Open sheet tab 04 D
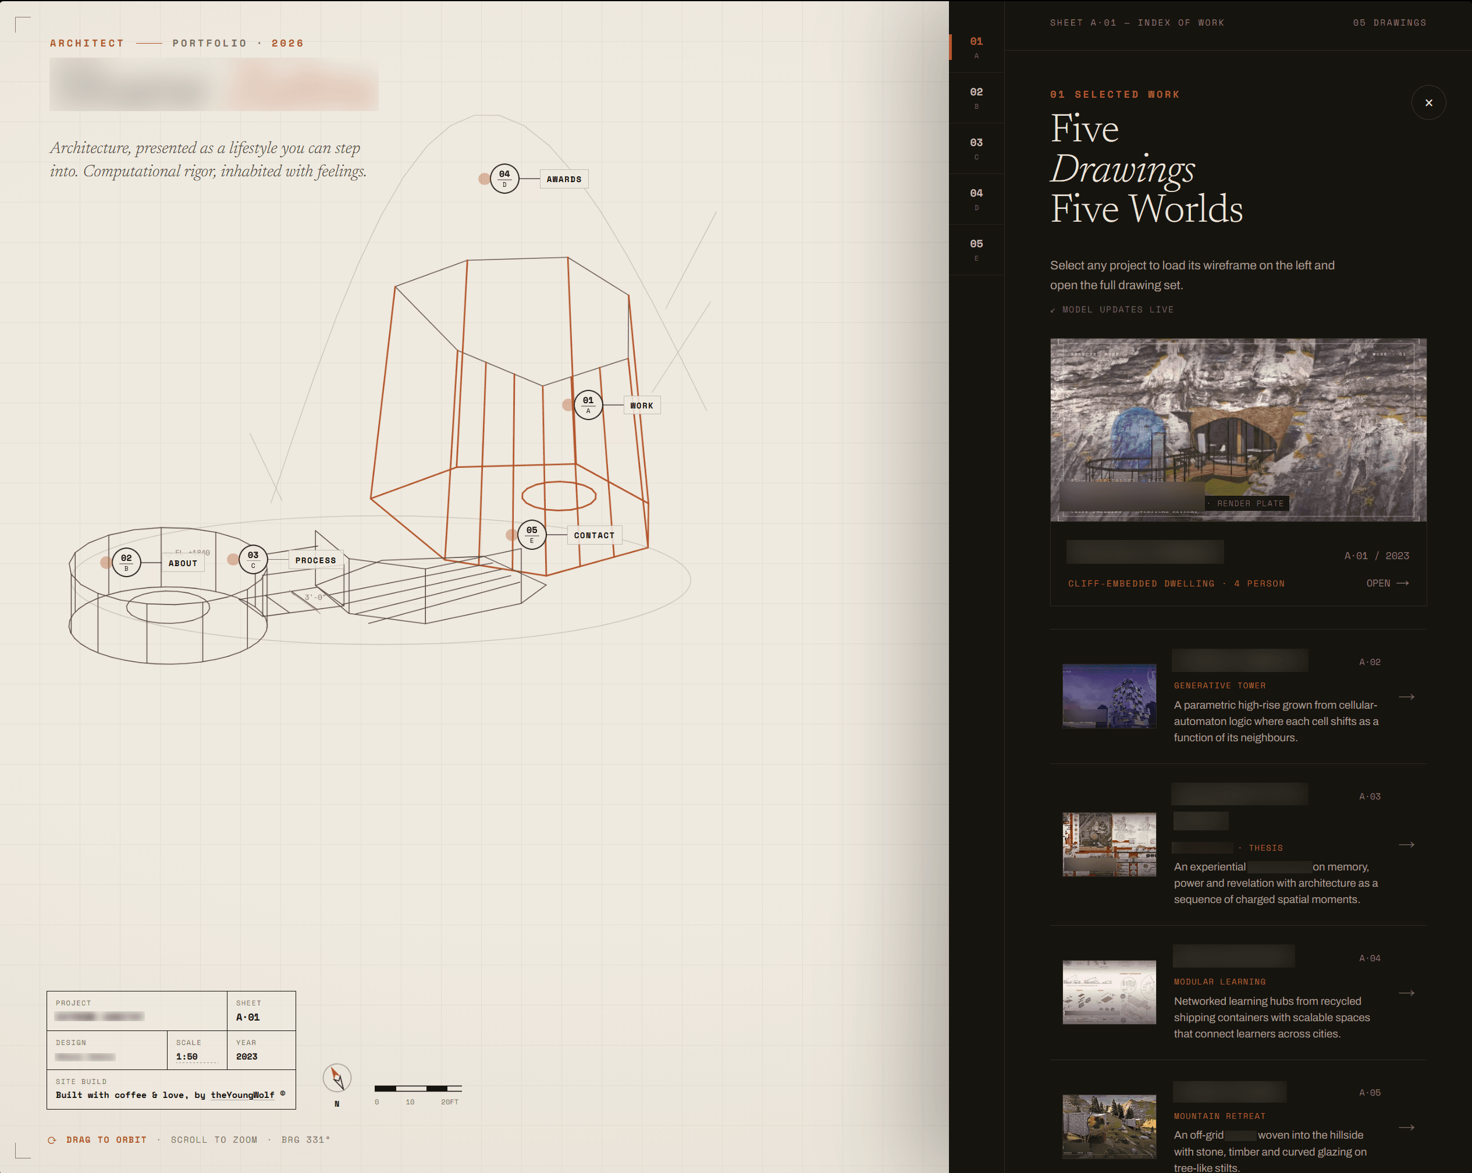Image resolution: width=1472 pixels, height=1173 pixels. point(976,198)
